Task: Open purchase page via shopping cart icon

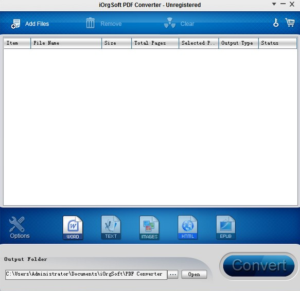Action: coord(290,23)
